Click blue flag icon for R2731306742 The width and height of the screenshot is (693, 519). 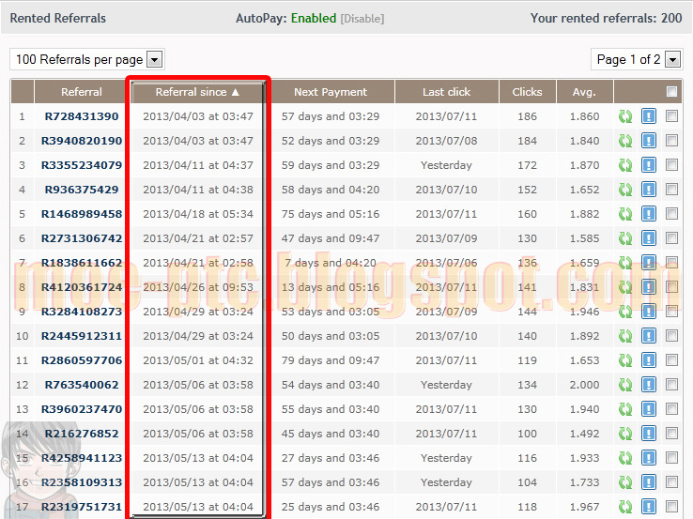pyautogui.click(x=649, y=238)
